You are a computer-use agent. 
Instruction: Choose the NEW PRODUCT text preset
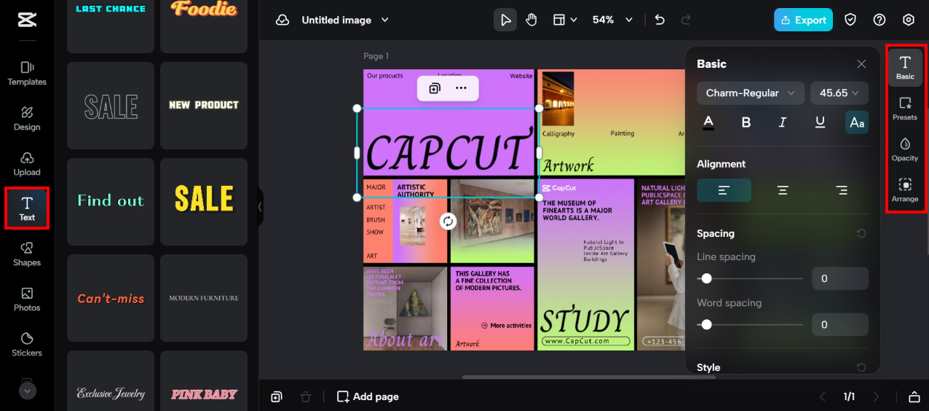pos(204,106)
